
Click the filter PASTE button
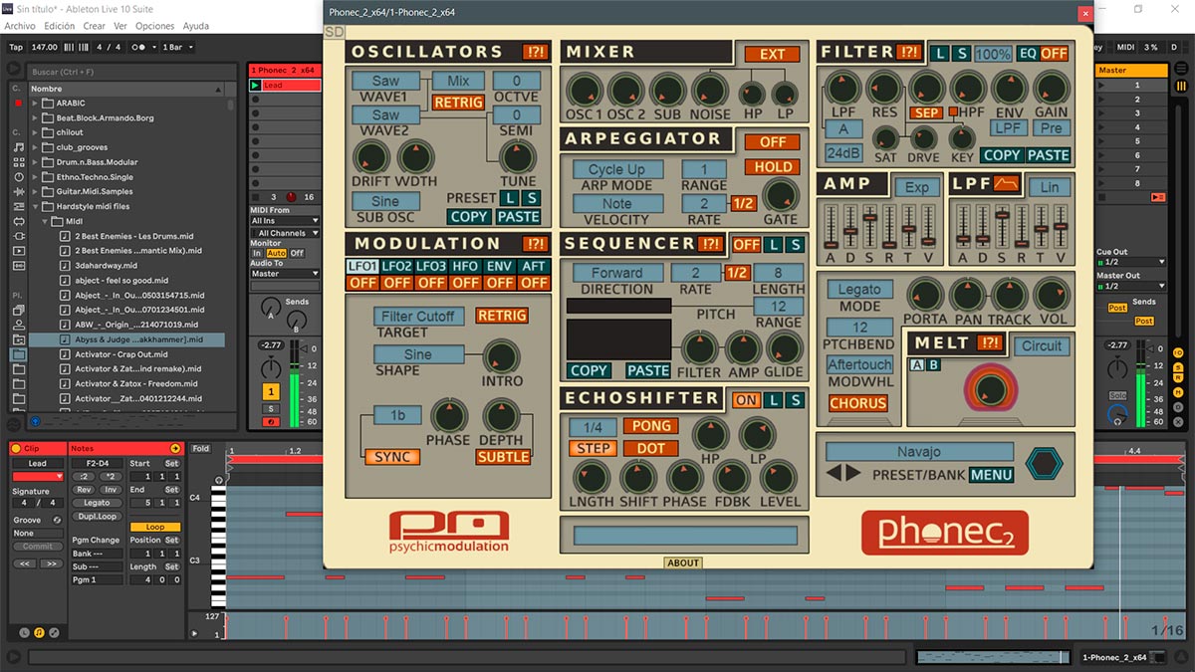tap(1048, 154)
